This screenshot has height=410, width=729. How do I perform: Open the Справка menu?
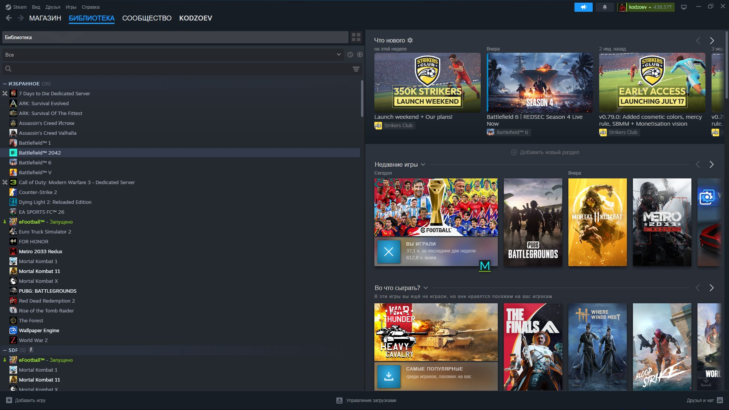tap(91, 7)
